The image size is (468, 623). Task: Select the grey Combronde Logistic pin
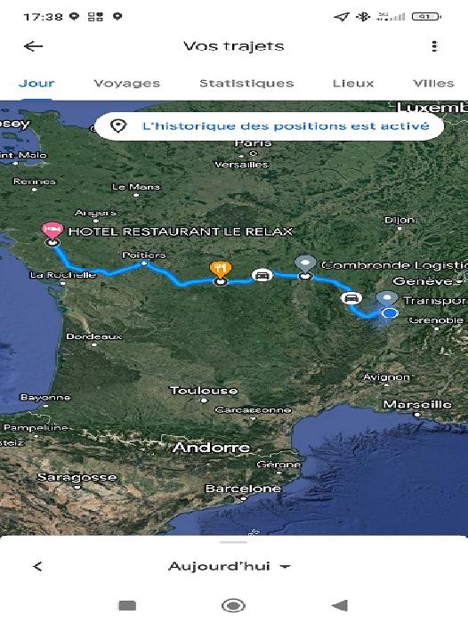point(305,264)
